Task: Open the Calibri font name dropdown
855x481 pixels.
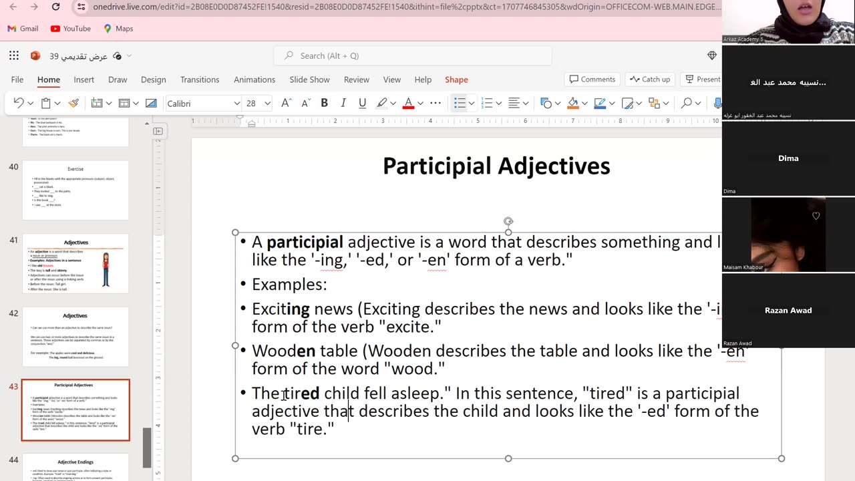Action: pos(203,104)
